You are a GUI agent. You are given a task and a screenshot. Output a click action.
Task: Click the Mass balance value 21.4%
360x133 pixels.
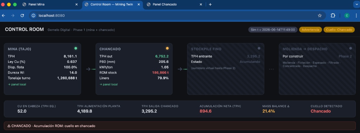[269, 111]
